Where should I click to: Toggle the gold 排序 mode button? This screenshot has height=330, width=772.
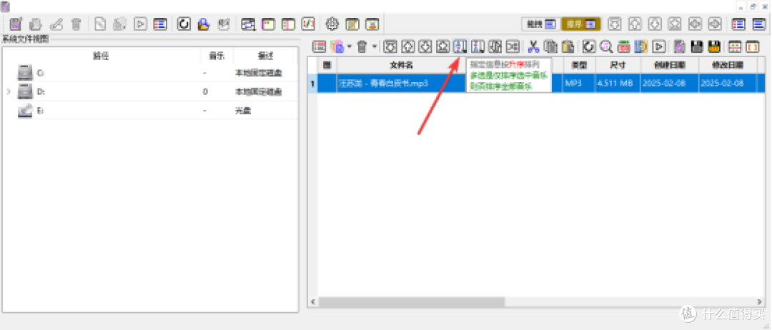[x=581, y=24]
